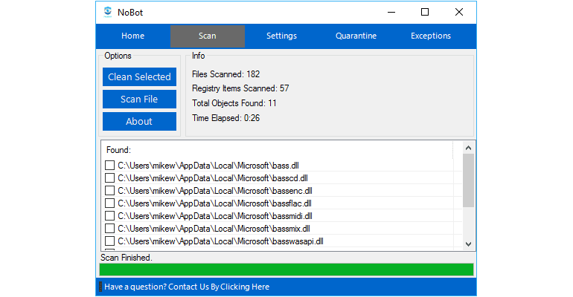The image size is (573, 297).
Task: Click the NoBot app logo icon
Action: (109, 12)
